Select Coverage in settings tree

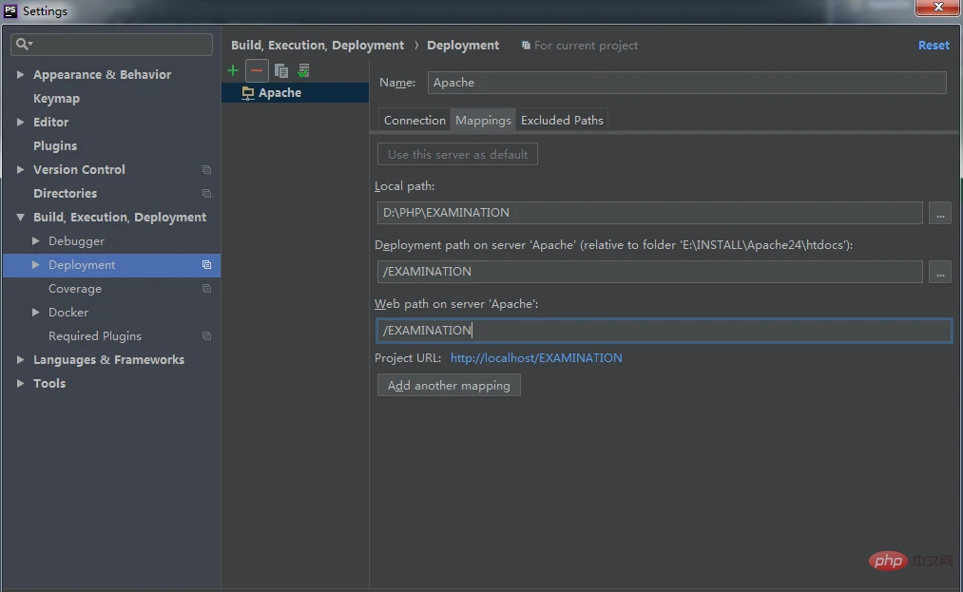(75, 289)
